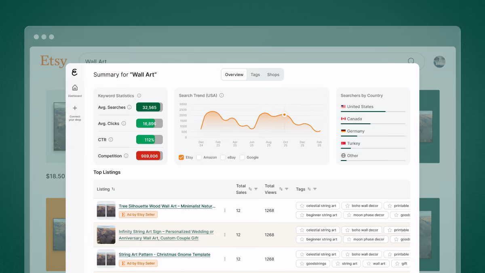Sort the Listing column
Screen dimensions: 485x273
click(x=113, y=189)
